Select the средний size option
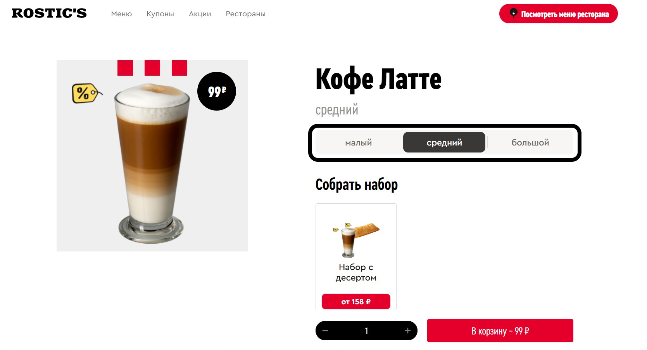 [444, 142]
